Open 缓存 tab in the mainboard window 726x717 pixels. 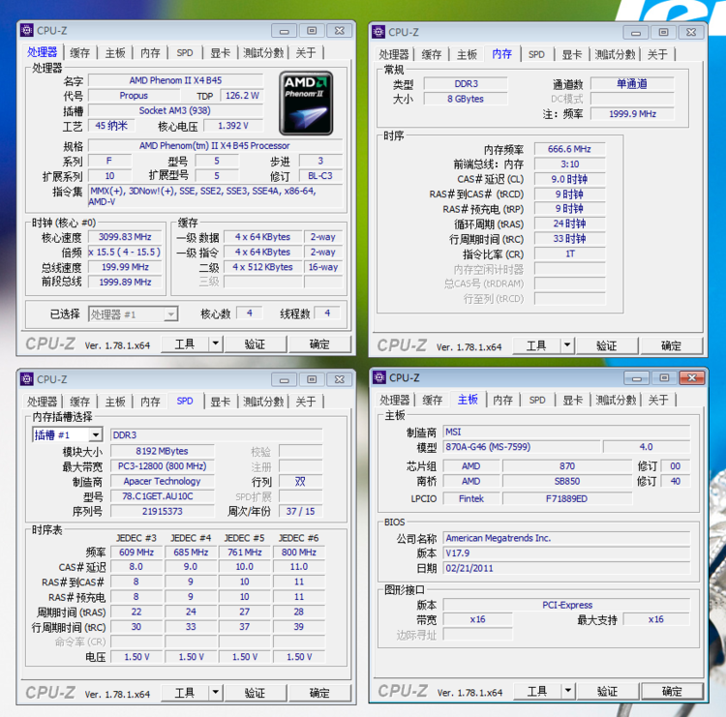[x=433, y=400]
